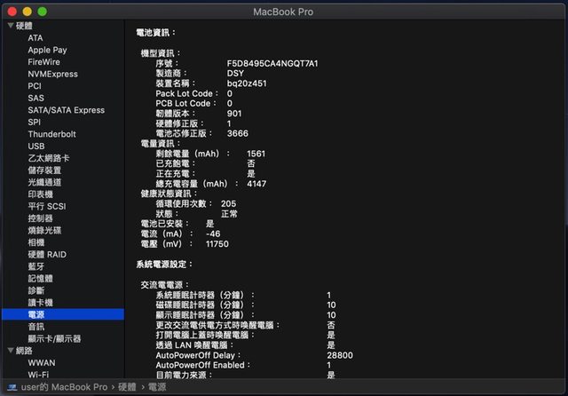This screenshot has height=396, width=568.
Task: Show Thunderbolt device information
Action: point(51,134)
